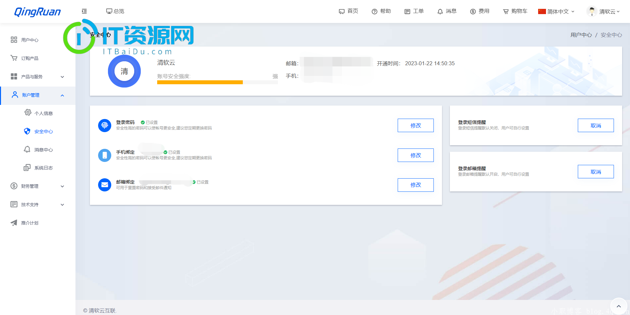Open 工单 tickets in the top bar
630x315 pixels.
[414, 11]
